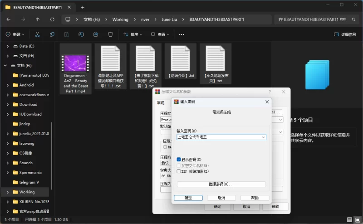Uncheck the 显示密码 checkbox
The image size is (363, 224).
tap(179, 160)
